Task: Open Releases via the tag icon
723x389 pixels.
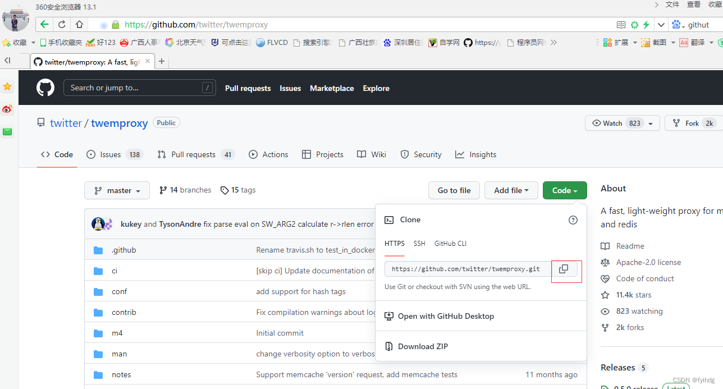Action: pos(605,388)
